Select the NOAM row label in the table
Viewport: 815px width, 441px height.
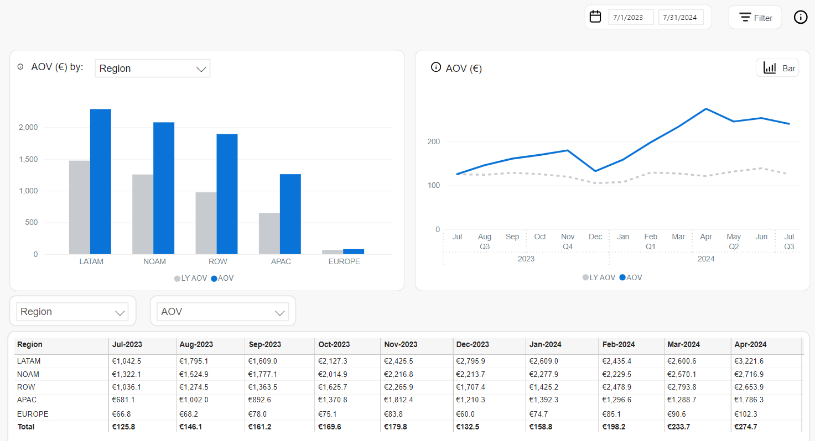pyautogui.click(x=28, y=374)
